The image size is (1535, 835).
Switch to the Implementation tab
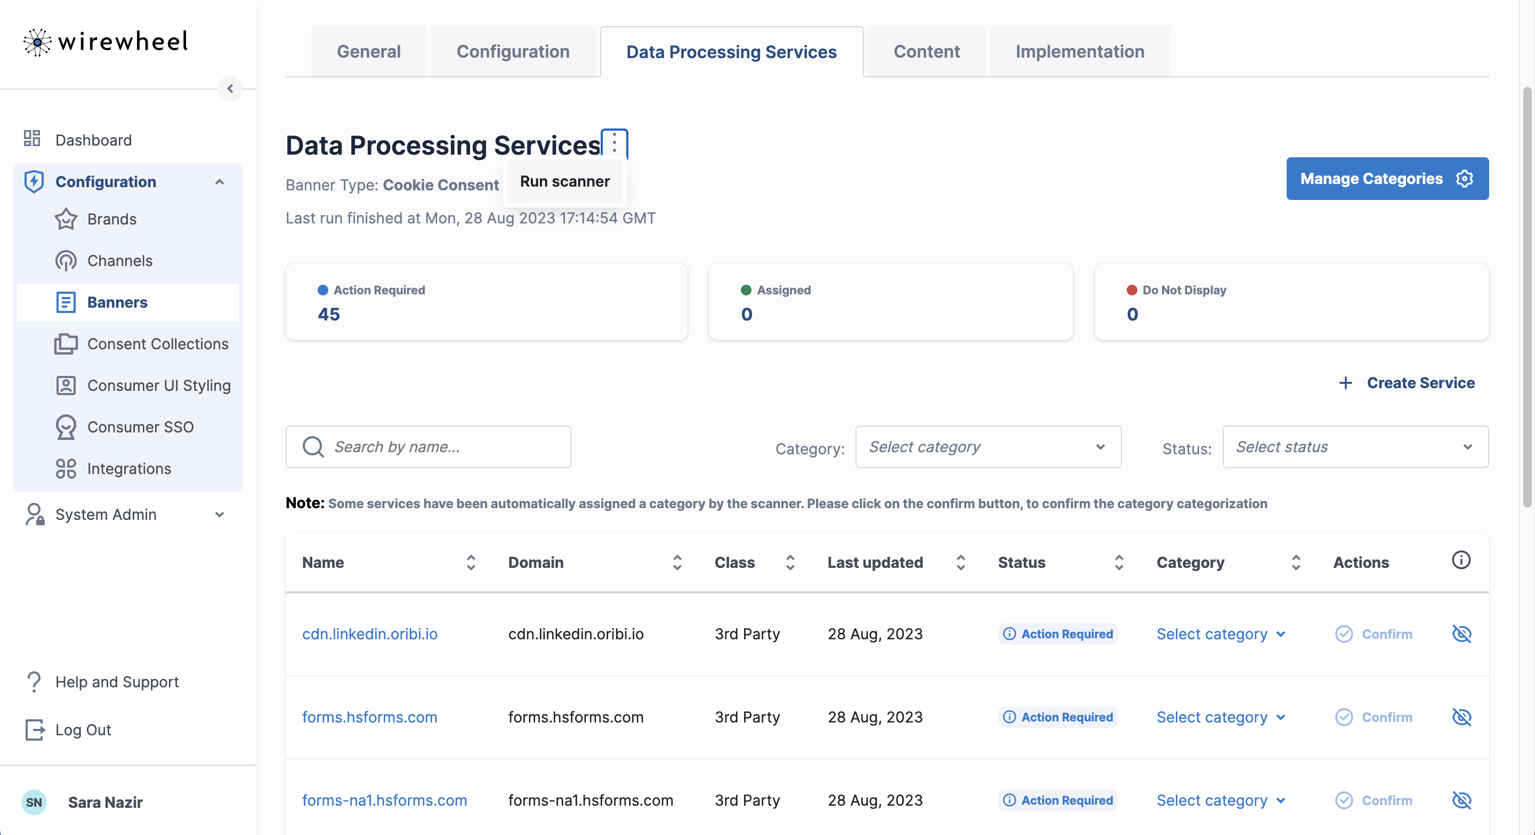[x=1080, y=52]
